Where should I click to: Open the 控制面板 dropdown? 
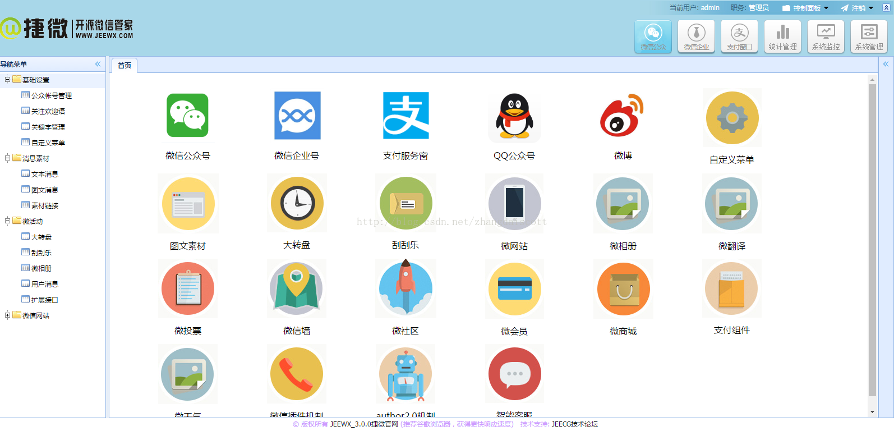tap(805, 8)
